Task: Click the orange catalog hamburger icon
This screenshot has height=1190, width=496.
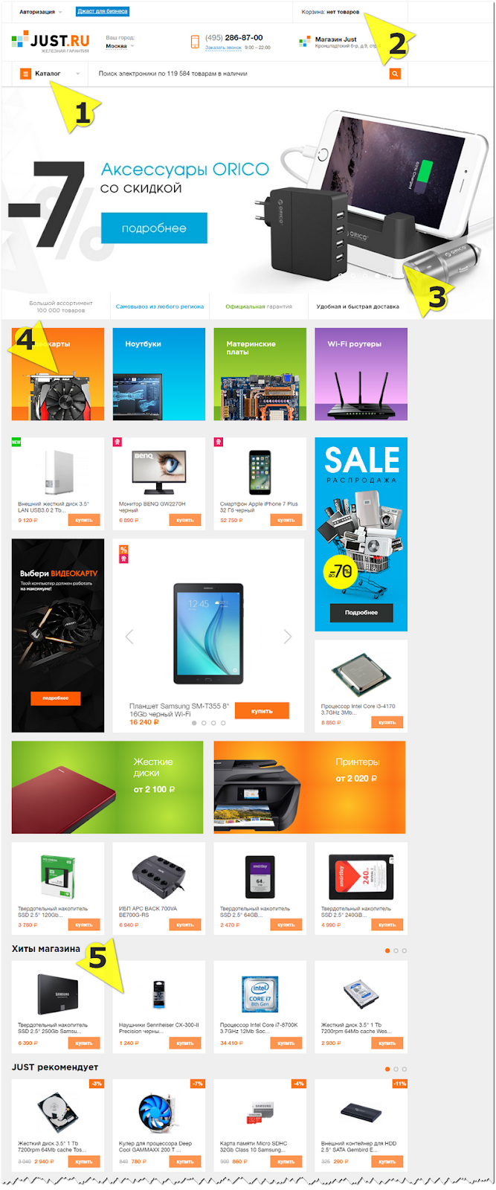Action: pos(26,74)
